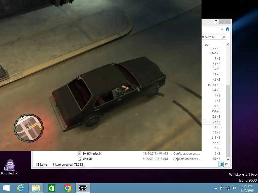The height and width of the screenshot is (193, 258).
Task: Maximize the Explorer window
Action: [216, 22]
